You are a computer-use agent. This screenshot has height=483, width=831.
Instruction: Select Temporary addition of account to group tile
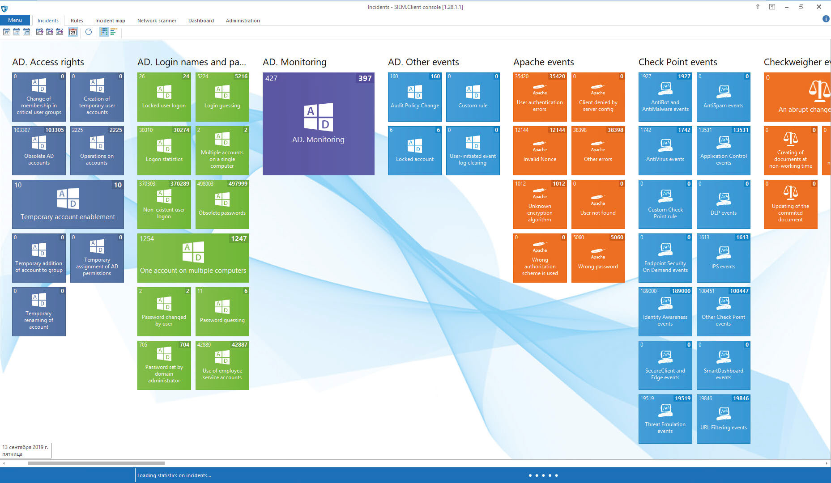coord(39,258)
